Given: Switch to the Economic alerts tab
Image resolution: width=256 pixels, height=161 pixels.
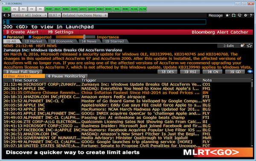Looking at the screenshot, I should 62,41.
